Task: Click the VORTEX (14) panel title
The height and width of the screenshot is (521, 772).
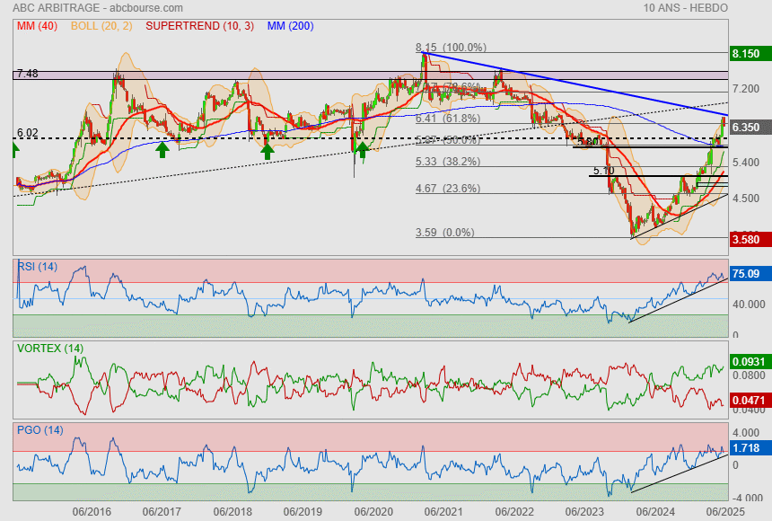Action: 47,348
